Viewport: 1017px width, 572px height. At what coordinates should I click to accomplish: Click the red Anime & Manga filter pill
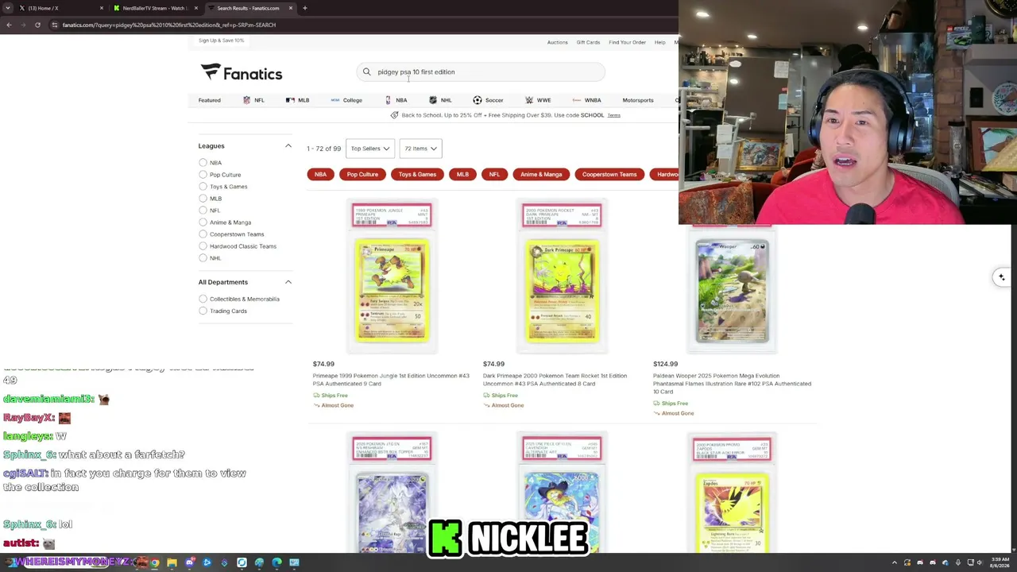coord(541,174)
